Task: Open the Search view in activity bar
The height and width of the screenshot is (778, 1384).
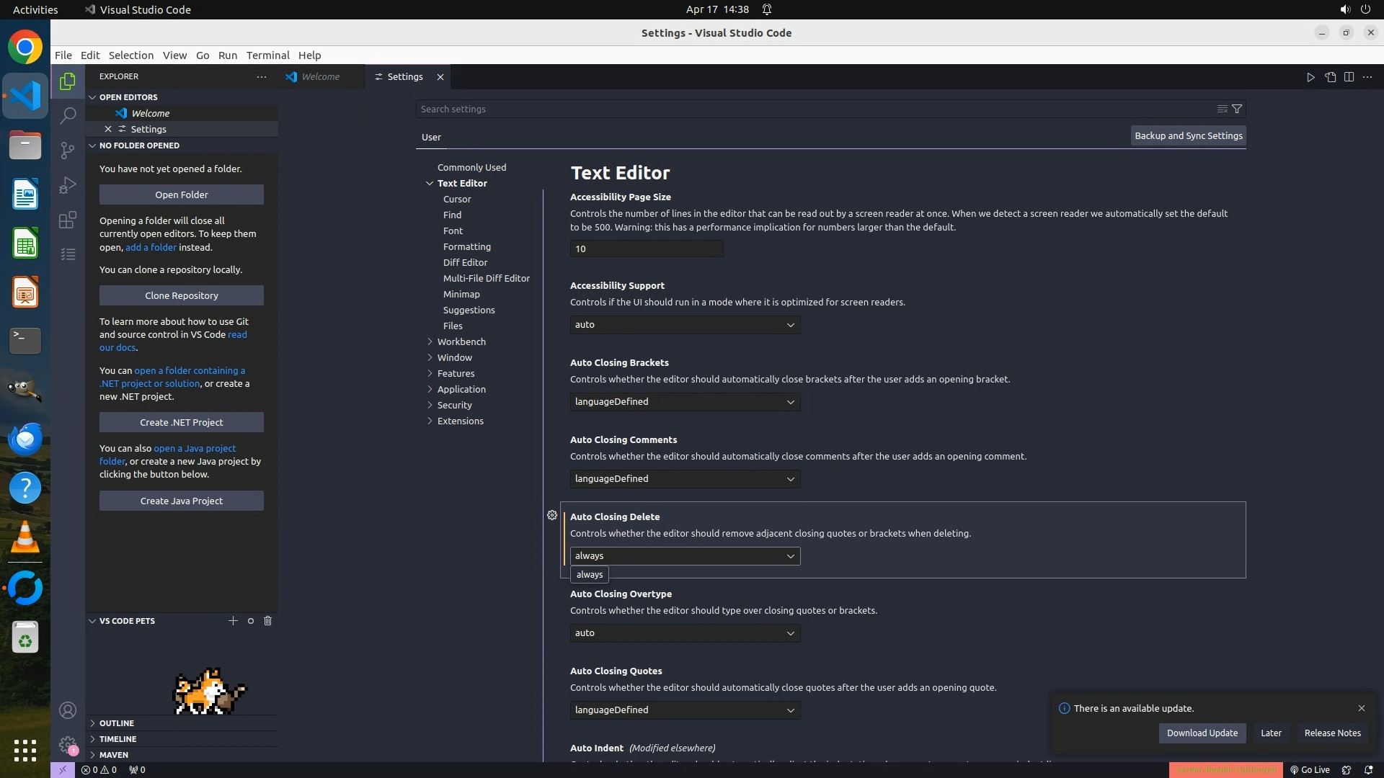Action: pyautogui.click(x=68, y=115)
